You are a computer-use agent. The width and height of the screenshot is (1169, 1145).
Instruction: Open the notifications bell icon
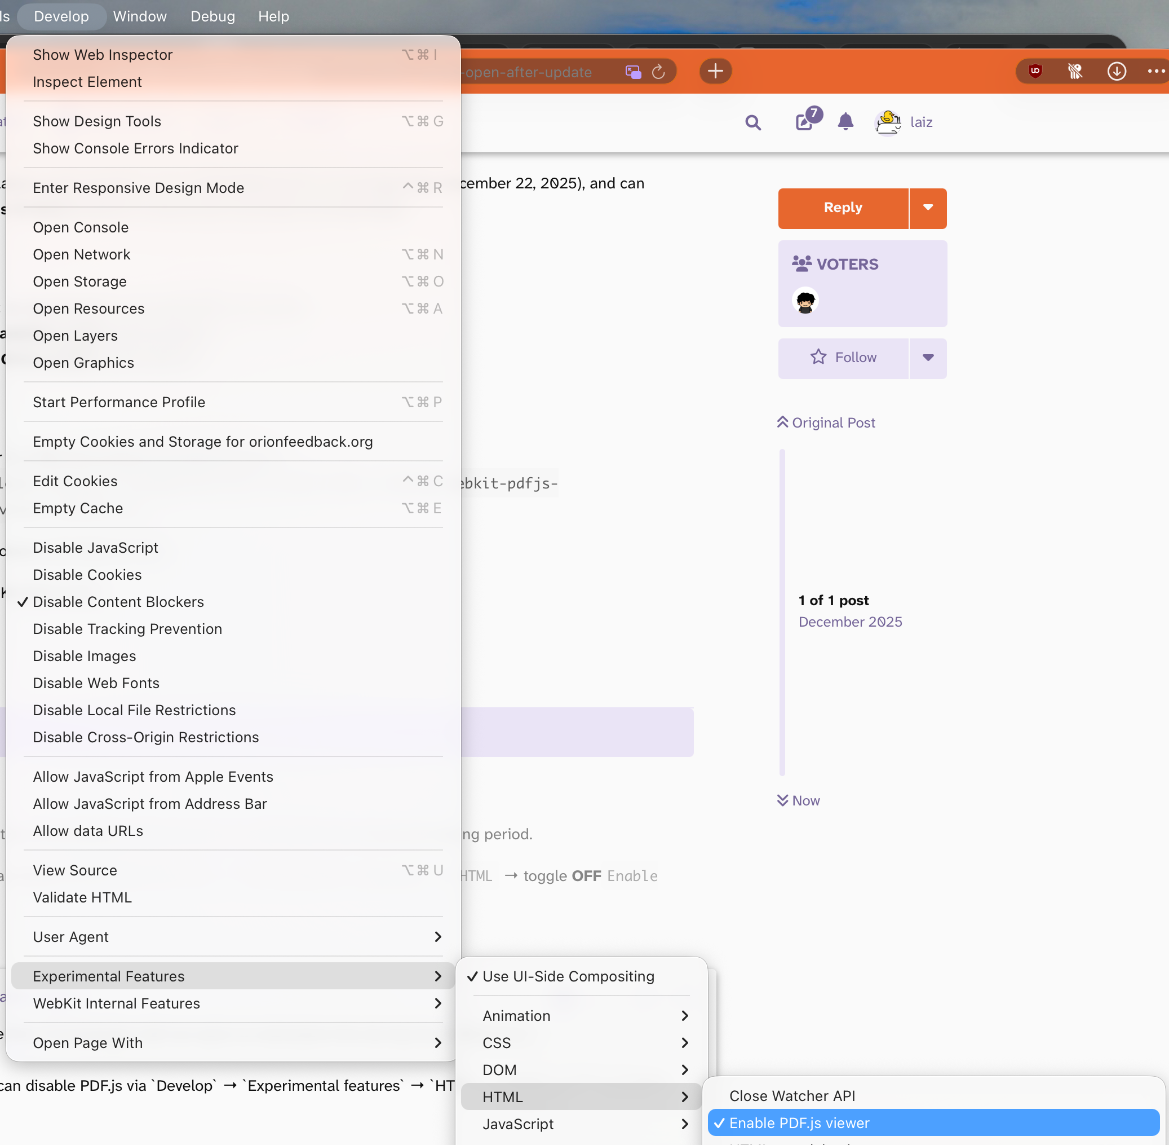[x=845, y=122]
